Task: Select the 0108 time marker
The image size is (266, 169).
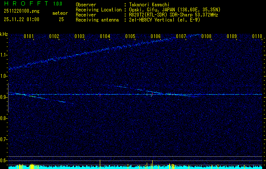Action: 206,37
